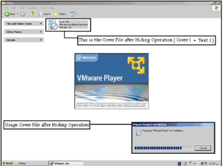Open the Search pane

point(44,14)
